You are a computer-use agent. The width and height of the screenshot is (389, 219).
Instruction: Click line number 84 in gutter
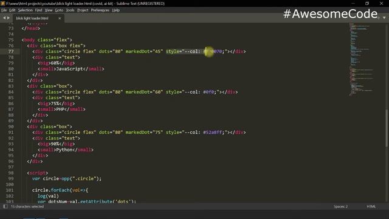[11, 92]
